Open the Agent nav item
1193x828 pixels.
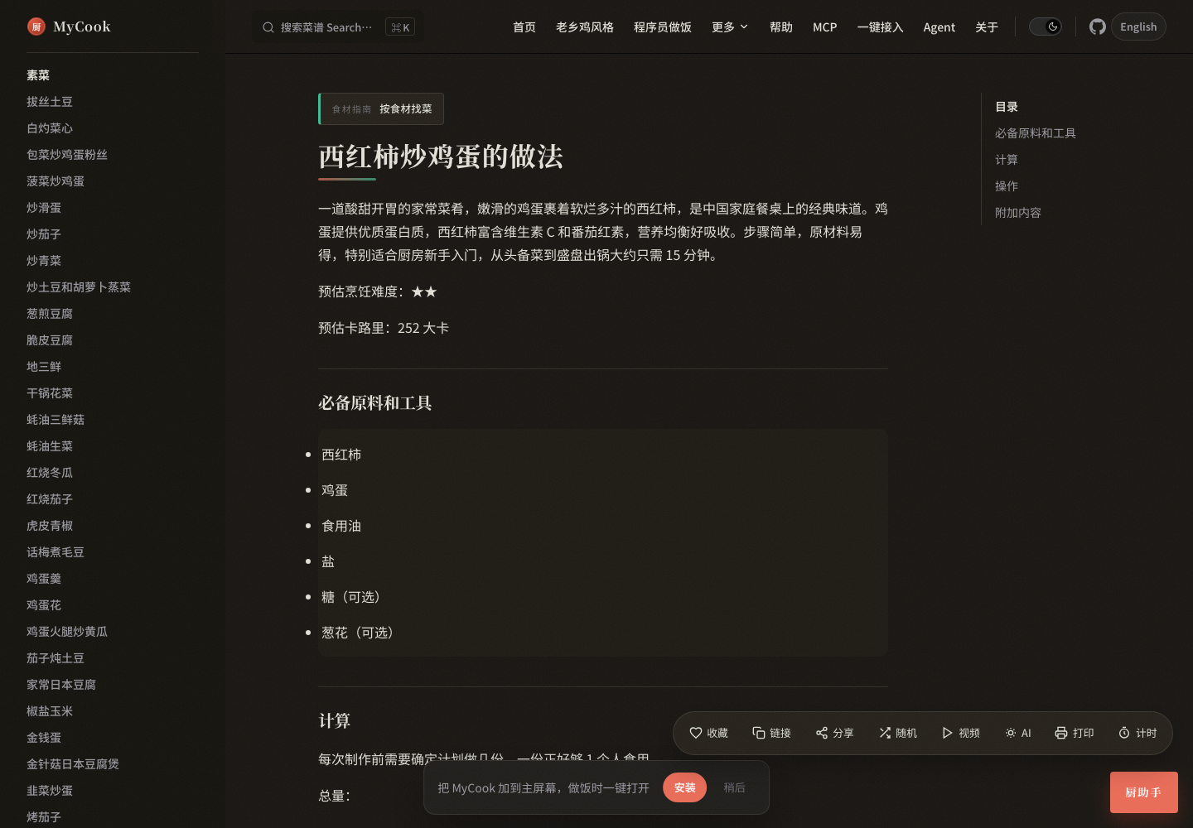(x=939, y=27)
